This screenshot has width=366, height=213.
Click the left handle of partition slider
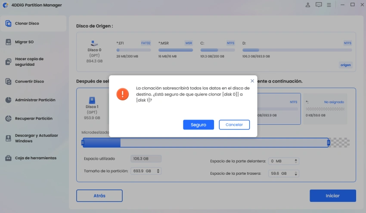pyautogui.click(x=83, y=142)
